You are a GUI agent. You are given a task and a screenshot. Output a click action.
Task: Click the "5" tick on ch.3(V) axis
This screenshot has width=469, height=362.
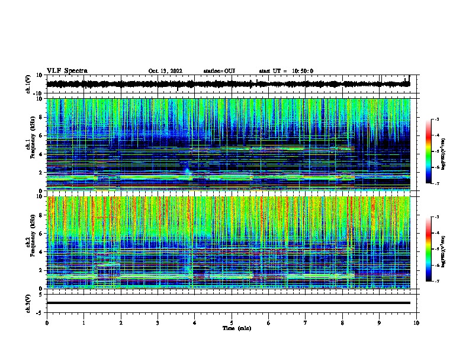[41, 294]
